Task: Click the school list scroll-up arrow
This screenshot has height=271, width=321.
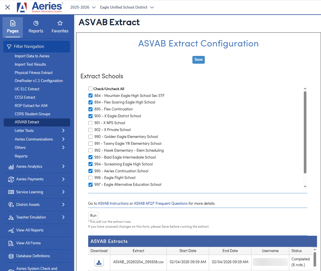Action: coord(305,89)
